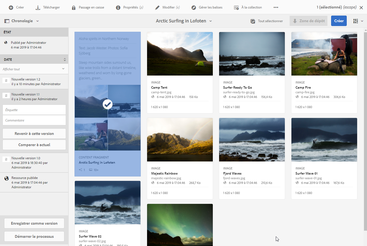The height and width of the screenshot is (246, 367).
Task: Click Comparer à actuel button
Action: [34, 145]
